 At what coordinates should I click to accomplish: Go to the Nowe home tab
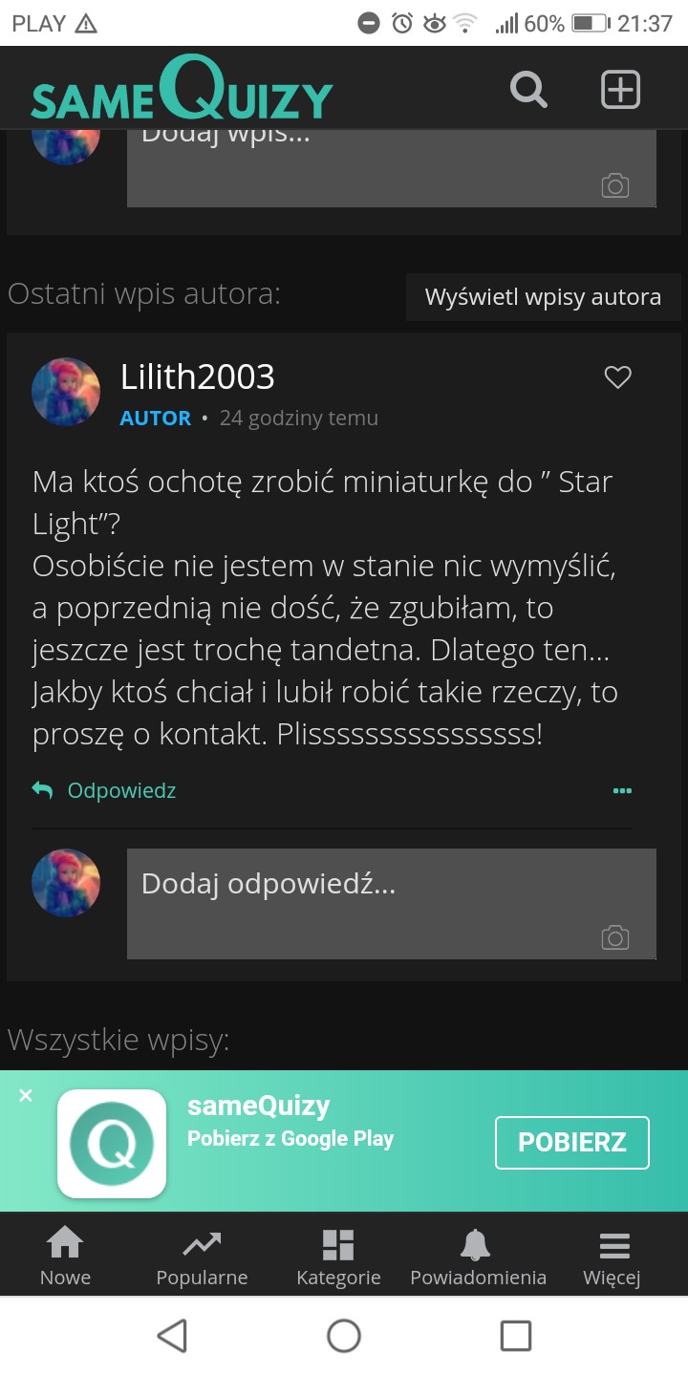tap(65, 1257)
